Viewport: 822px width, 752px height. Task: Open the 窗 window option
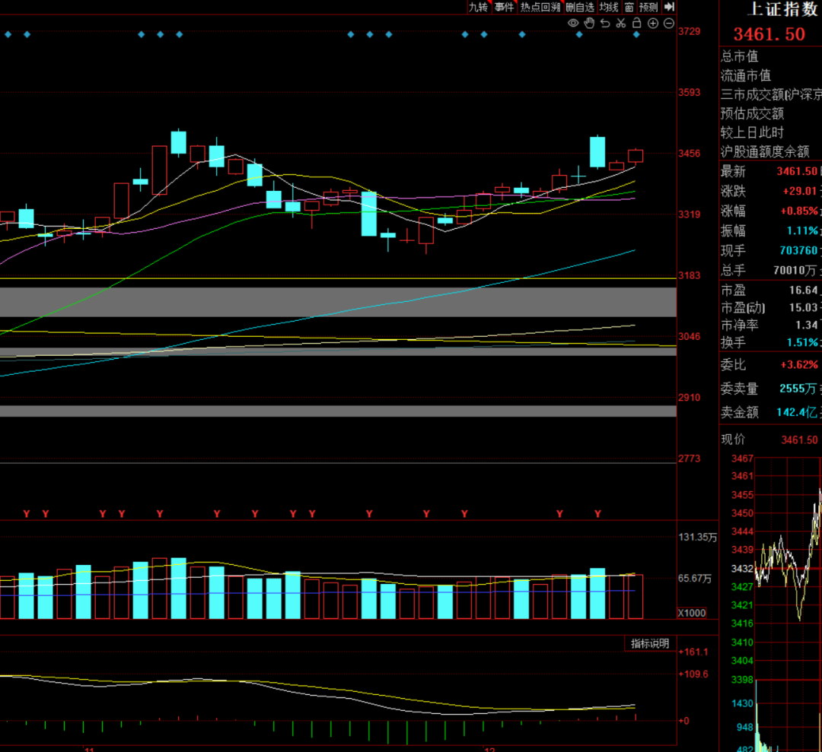[629, 7]
